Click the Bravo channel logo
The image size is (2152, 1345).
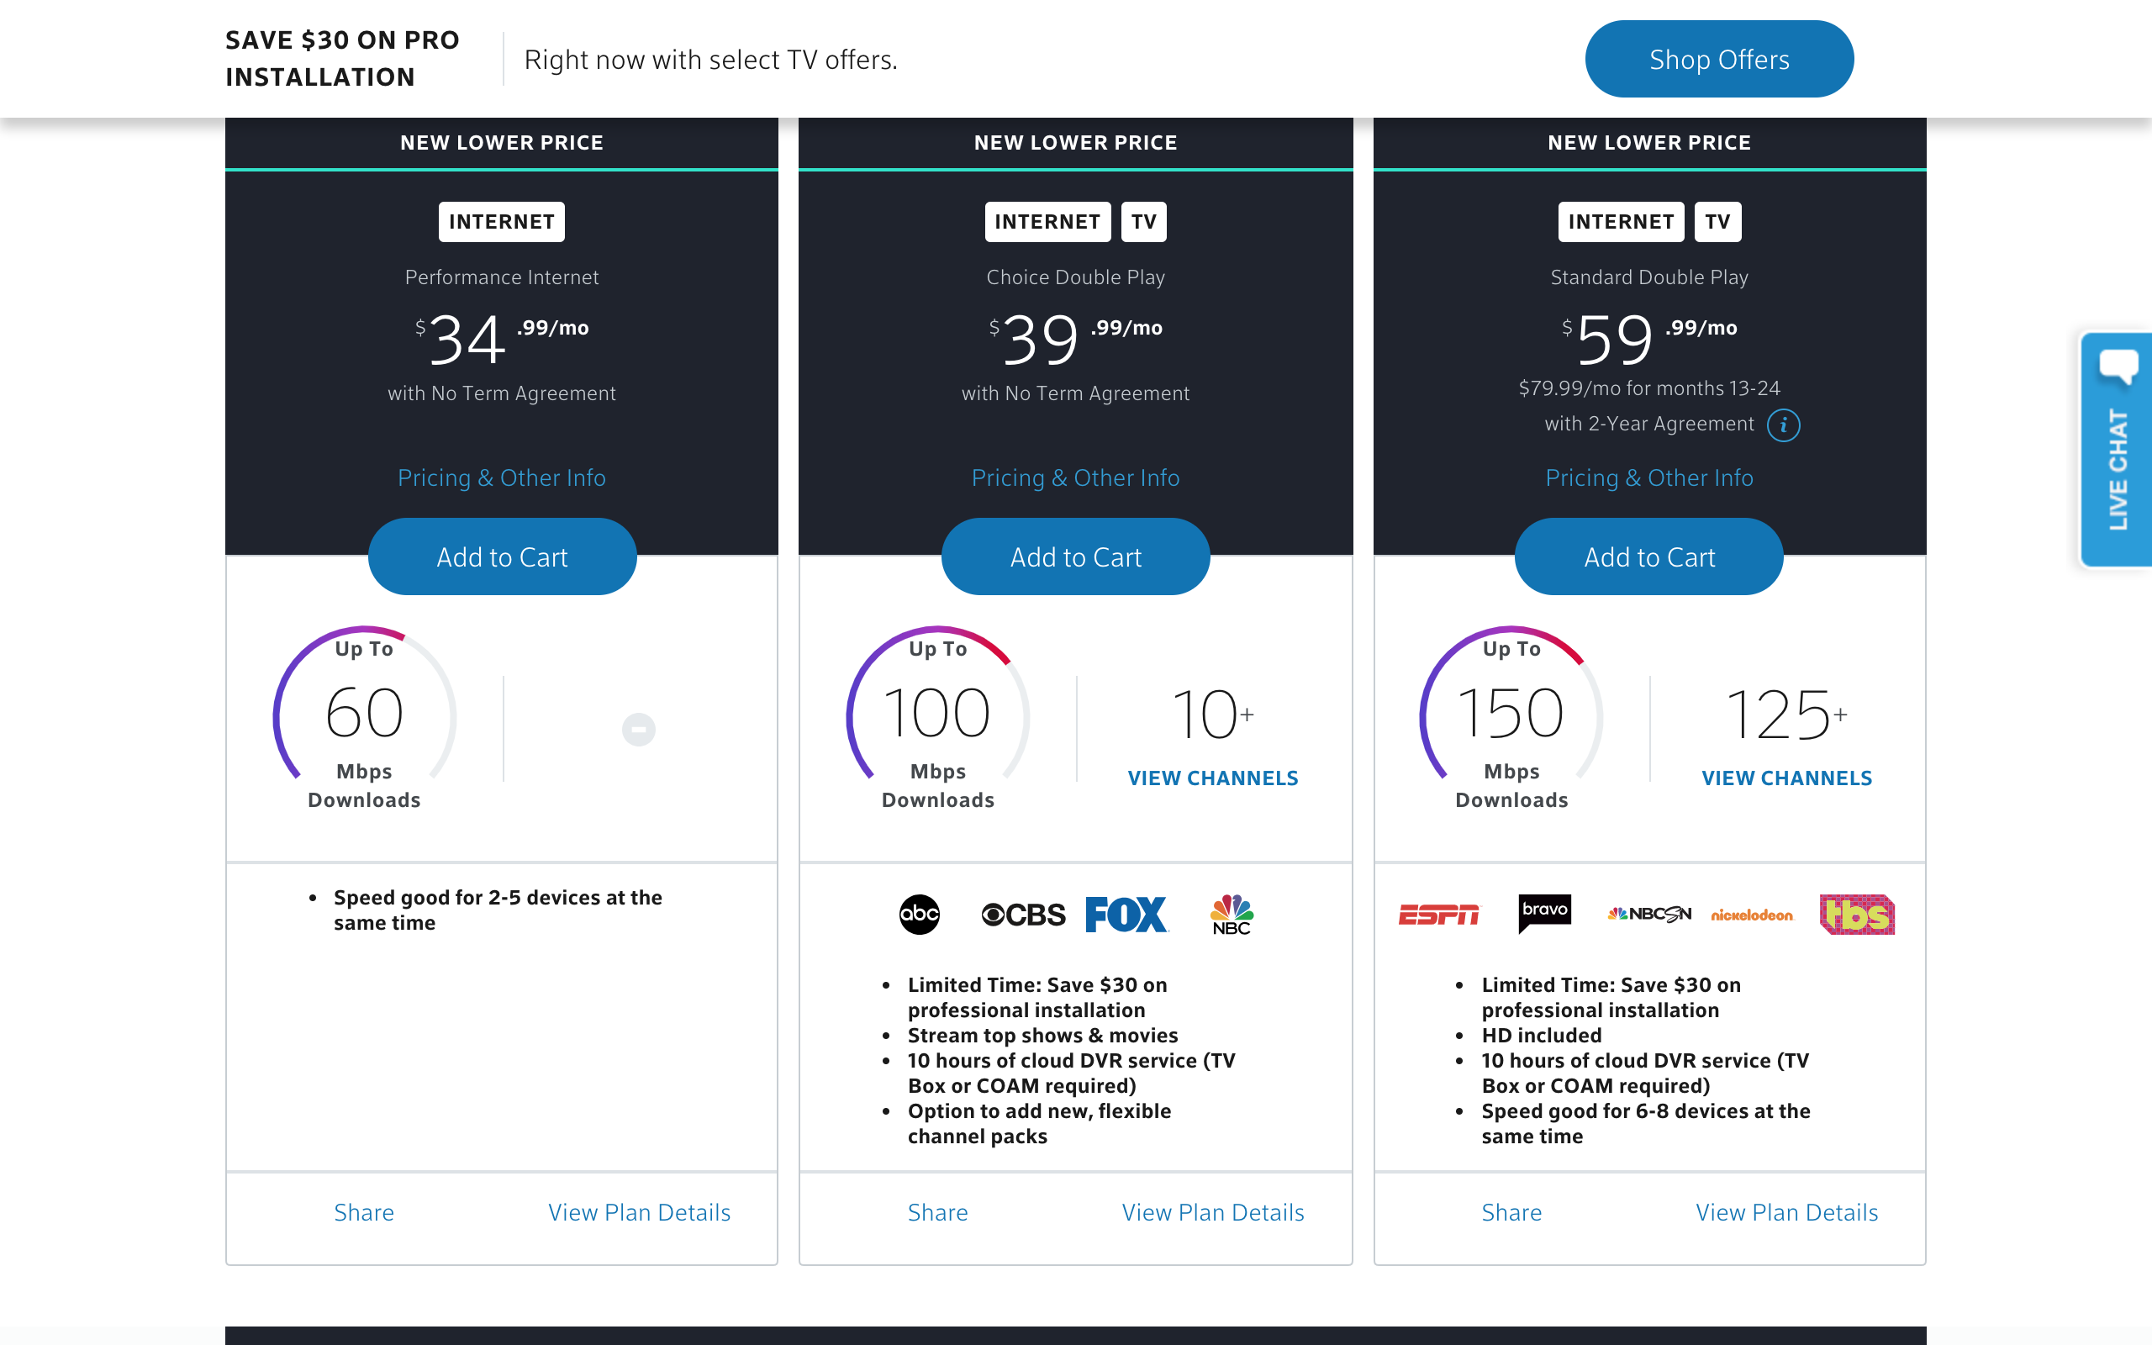click(1544, 913)
